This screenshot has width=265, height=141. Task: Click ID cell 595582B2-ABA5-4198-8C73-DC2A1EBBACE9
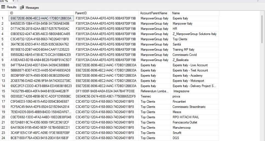pyautogui.click(x=41, y=55)
